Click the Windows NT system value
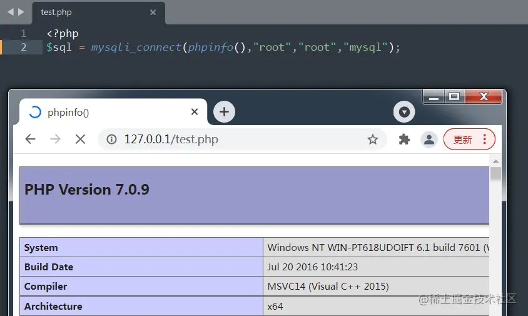This screenshot has height=316, width=528. pyautogui.click(x=378, y=248)
